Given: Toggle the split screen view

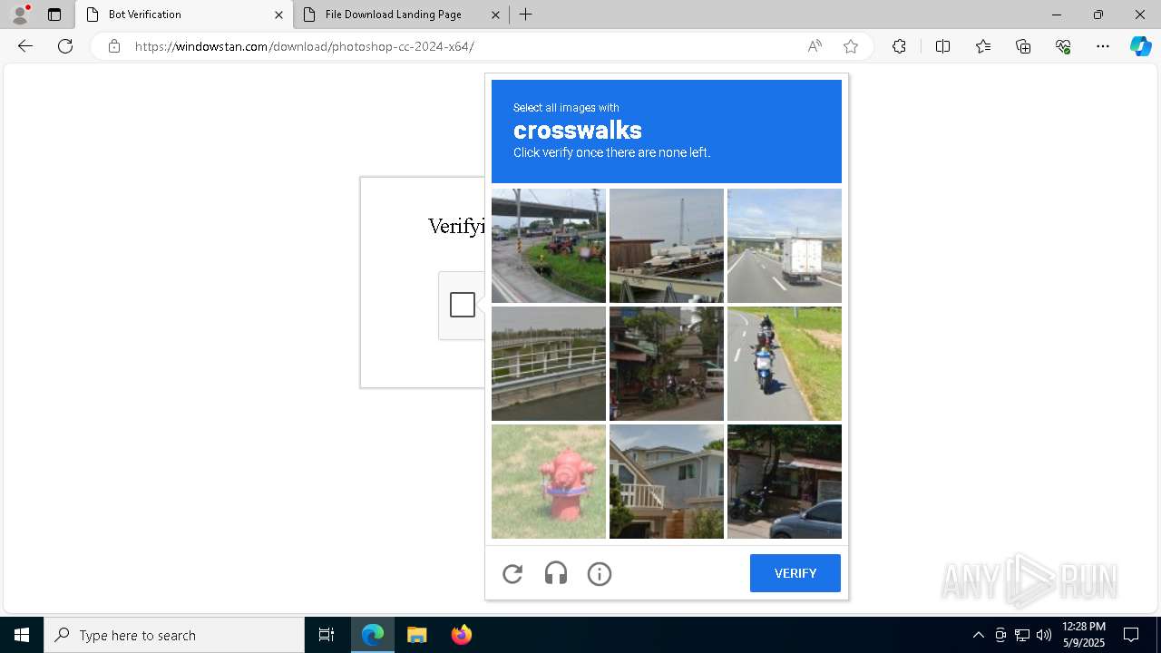Looking at the screenshot, I should (x=942, y=46).
